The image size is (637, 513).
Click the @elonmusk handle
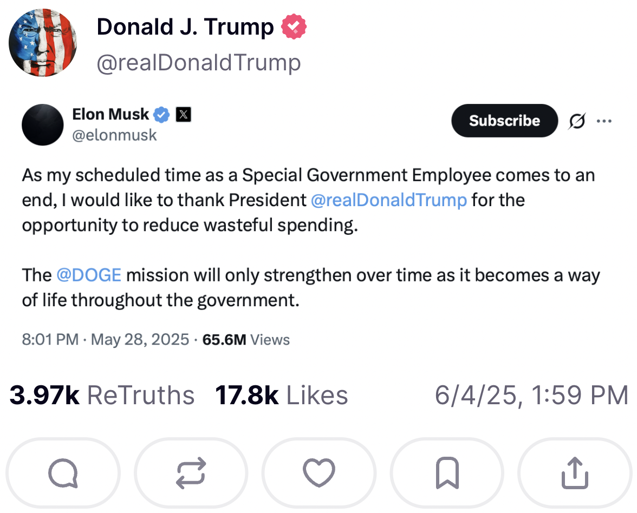coord(114,135)
